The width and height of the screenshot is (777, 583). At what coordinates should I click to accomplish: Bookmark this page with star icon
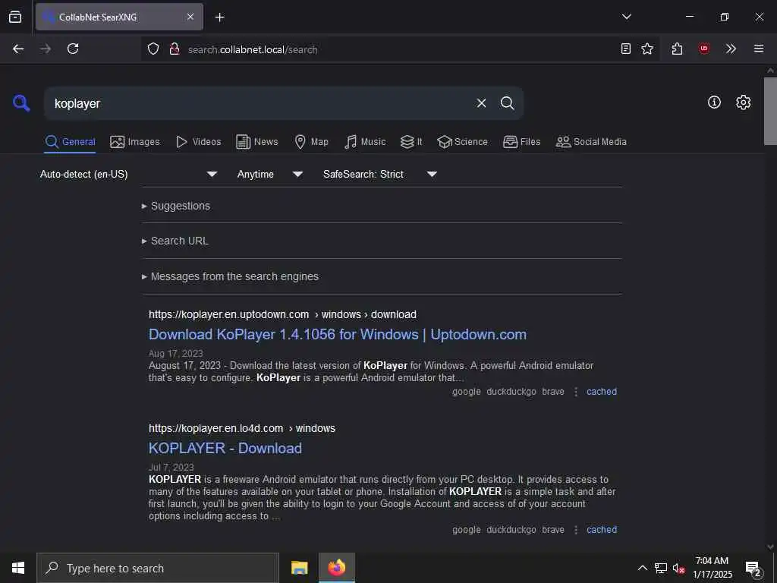point(647,49)
